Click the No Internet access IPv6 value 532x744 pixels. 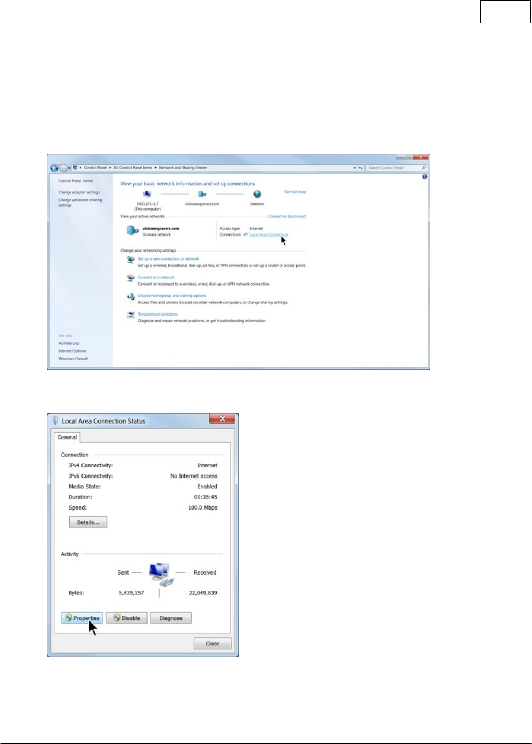point(194,476)
